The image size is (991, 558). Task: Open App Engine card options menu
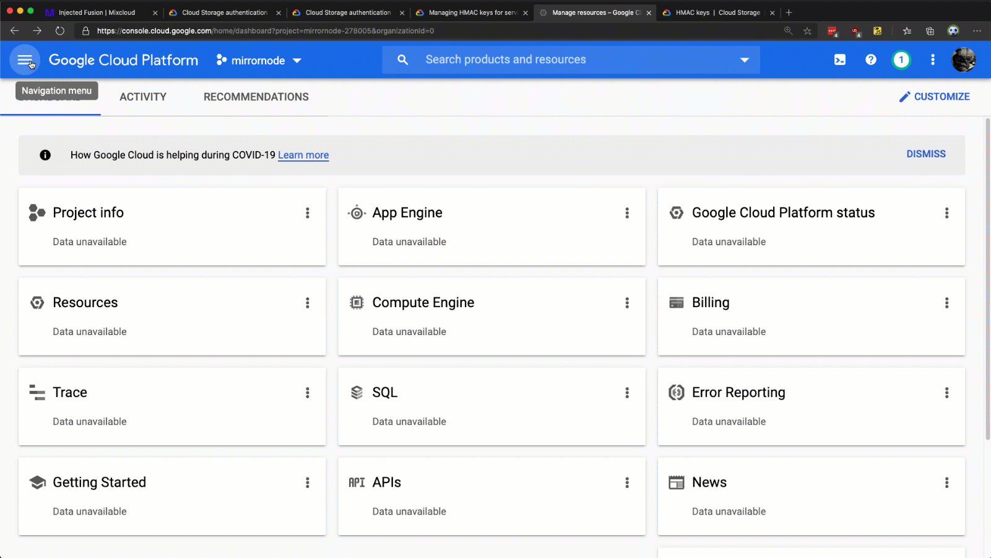[x=627, y=213]
